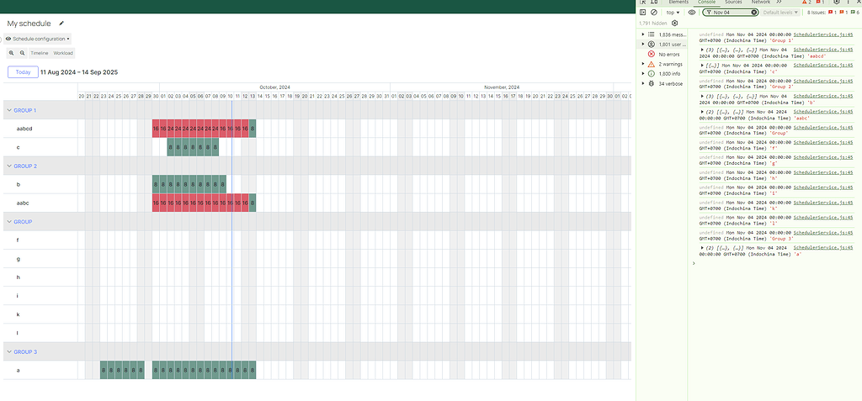862x401 pixels.
Task: Collapse the GROUP 3 chevron
Action: pyautogui.click(x=8, y=351)
